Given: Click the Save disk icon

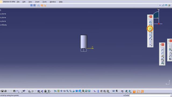Looking at the screenshot, I should [x=2, y=91].
